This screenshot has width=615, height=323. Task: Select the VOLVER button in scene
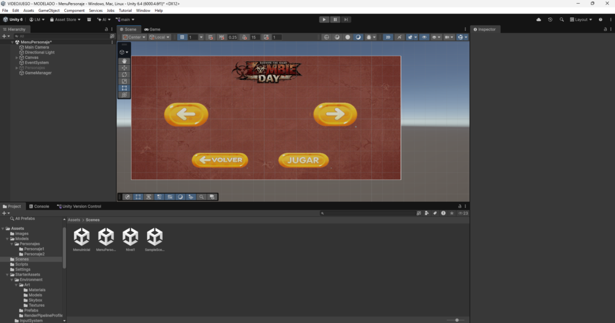(220, 160)
